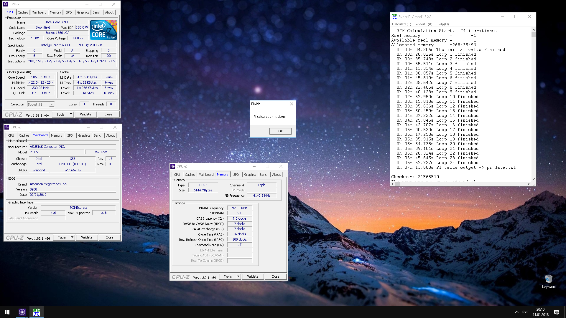Click Validate in the top CPU window
Image resolution: width=566 pixels, height=318 pixels.
tap(85, 114)
